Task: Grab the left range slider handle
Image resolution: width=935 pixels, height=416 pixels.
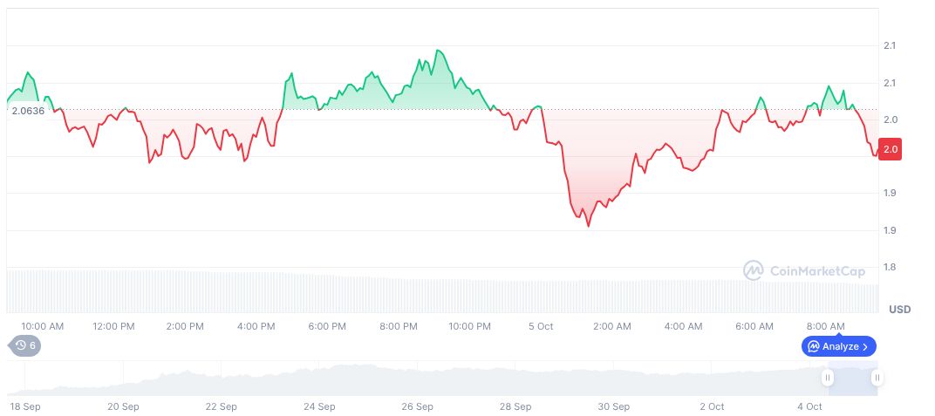Action: coord(827,378)
